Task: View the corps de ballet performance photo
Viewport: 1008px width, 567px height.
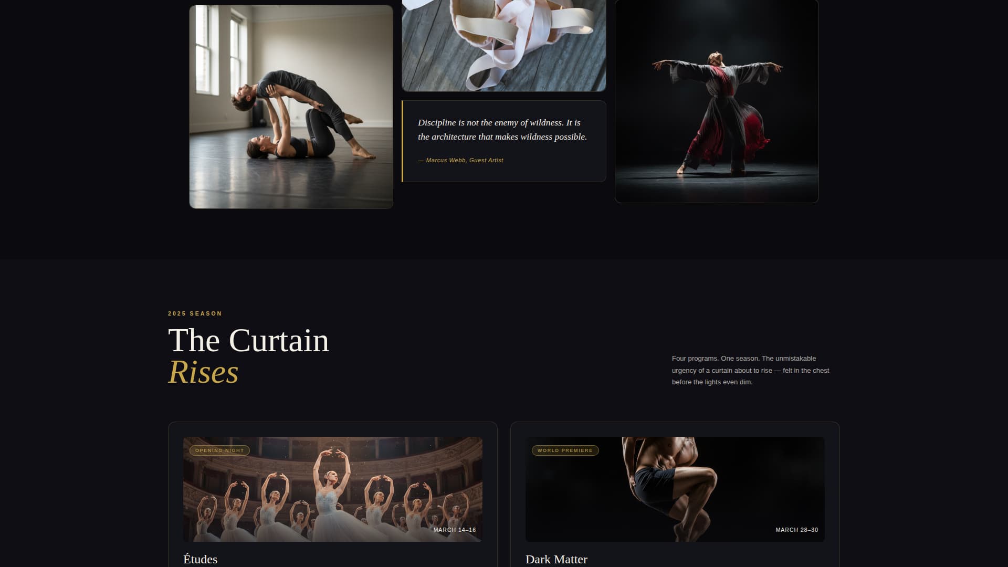Action: click(332, 488)
